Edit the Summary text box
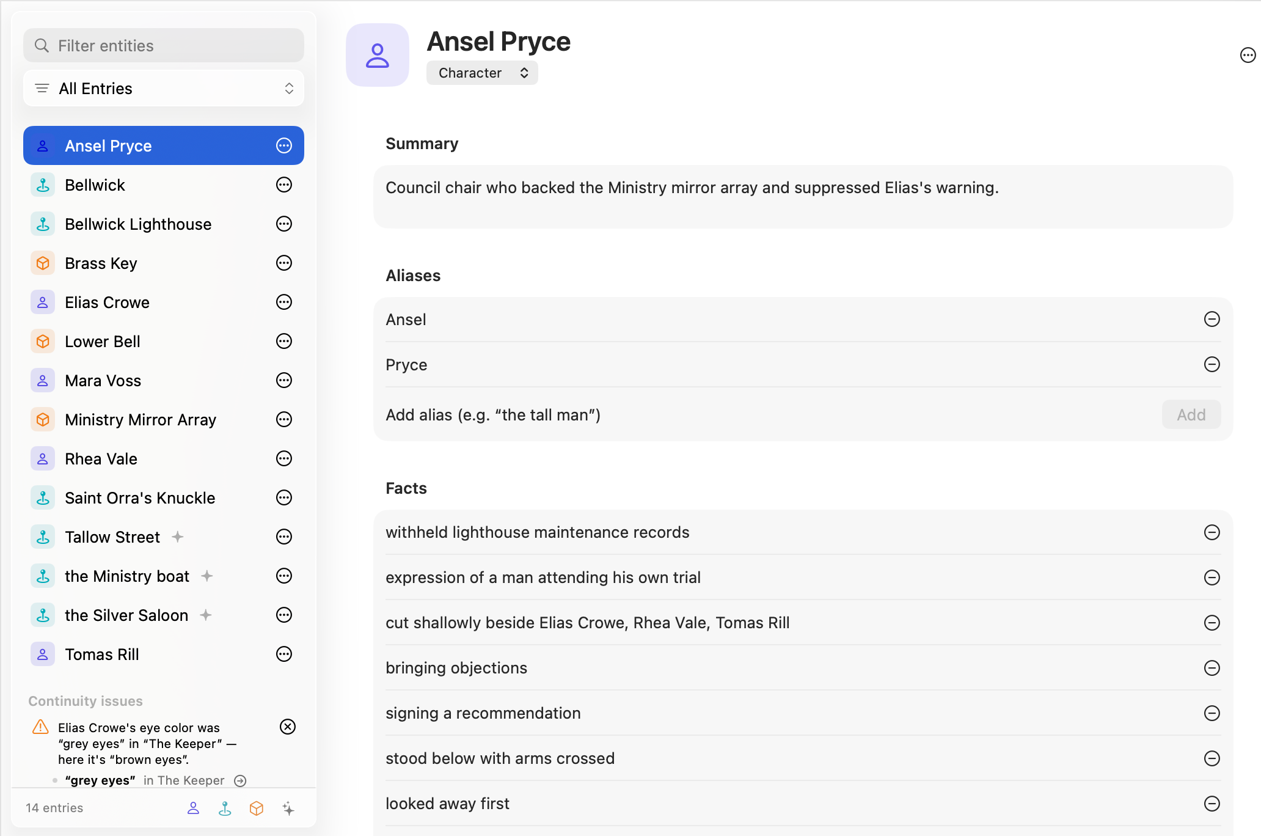The height and width of the screenshot is (836, 1261). point(803,197)
